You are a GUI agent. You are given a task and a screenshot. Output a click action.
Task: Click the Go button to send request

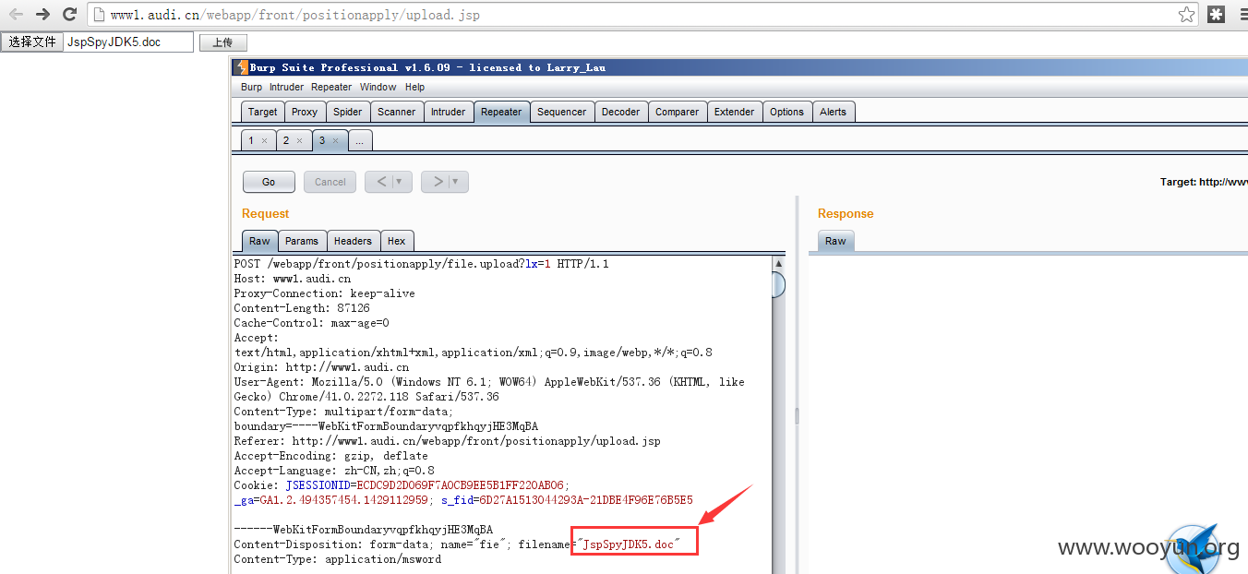click(x=269, y=182)
